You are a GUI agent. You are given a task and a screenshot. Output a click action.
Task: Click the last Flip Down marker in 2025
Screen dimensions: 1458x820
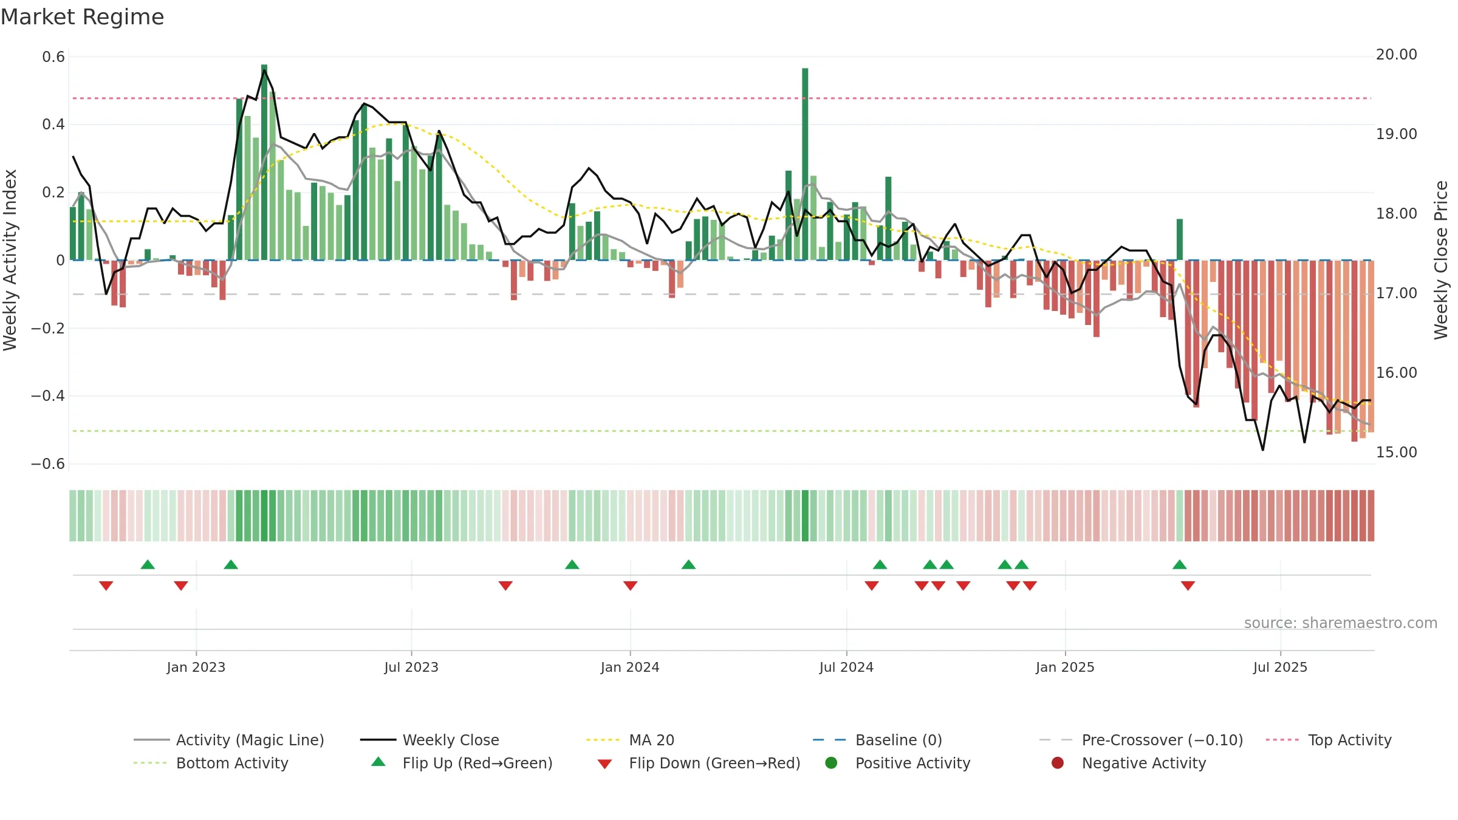click(1188, 586)
